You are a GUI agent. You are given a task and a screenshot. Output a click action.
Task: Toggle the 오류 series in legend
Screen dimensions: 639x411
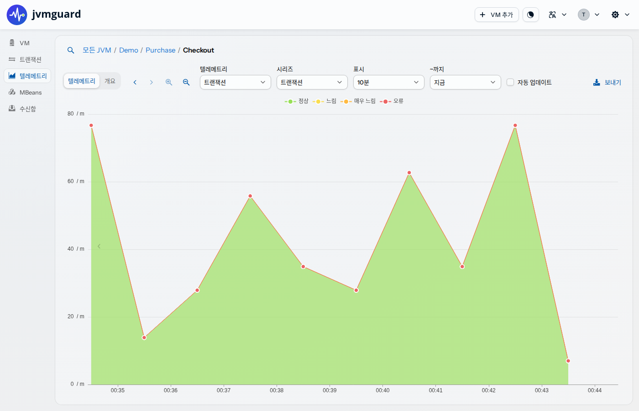pyautogui.click(x=392, y=101)
